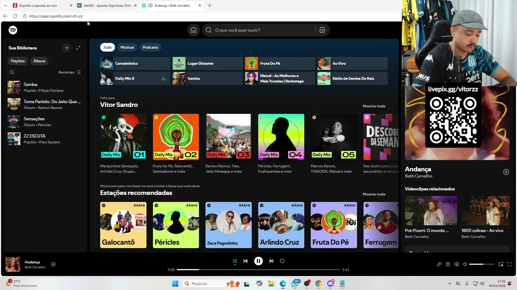Seek on the song progress bar

258,269
